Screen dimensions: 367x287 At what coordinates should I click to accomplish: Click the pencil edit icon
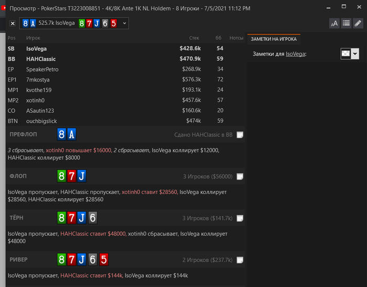pos(358,24)
